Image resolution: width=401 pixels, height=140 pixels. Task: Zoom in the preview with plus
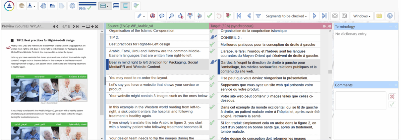click(x=92, y=26)
